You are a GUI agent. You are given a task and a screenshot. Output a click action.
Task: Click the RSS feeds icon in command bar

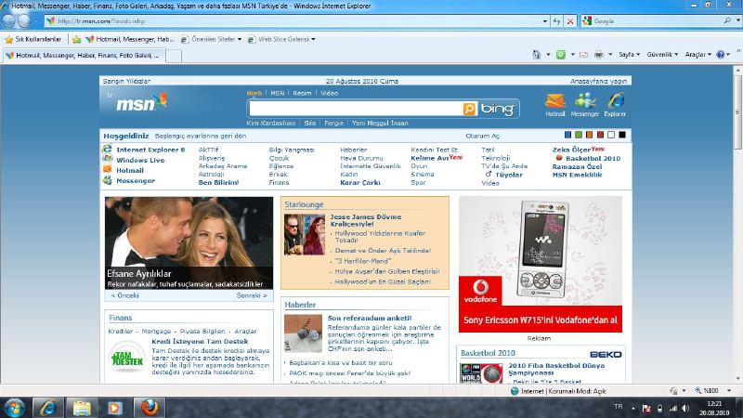click(x=561, y=55)
